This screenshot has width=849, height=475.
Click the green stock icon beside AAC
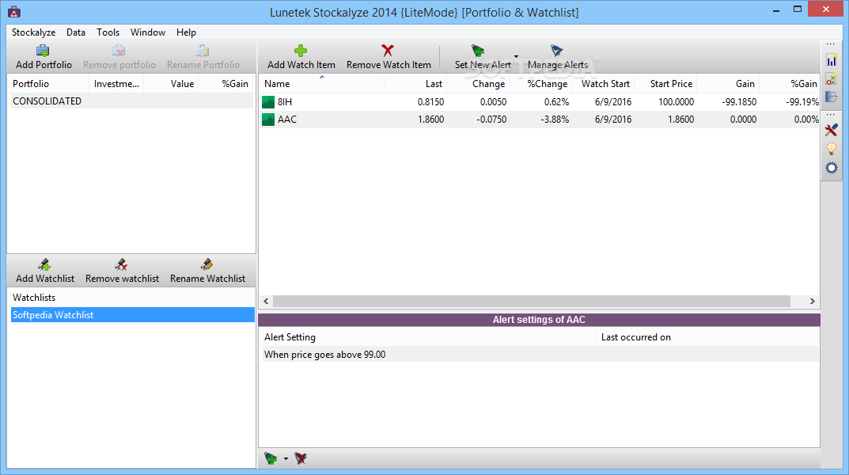[268, 120]
